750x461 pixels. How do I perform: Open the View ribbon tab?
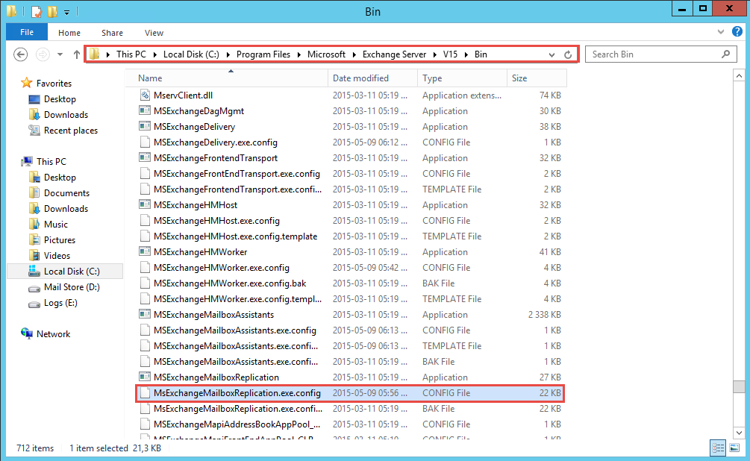154,33
